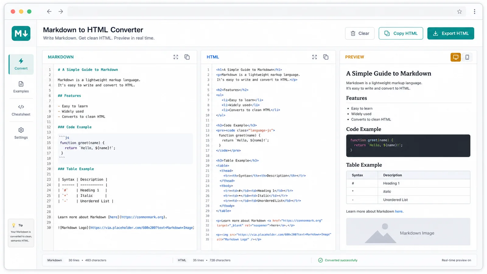Open the Convert section in sidebar
The height and width of the screenshot is (274, 487).
[21, 64]
